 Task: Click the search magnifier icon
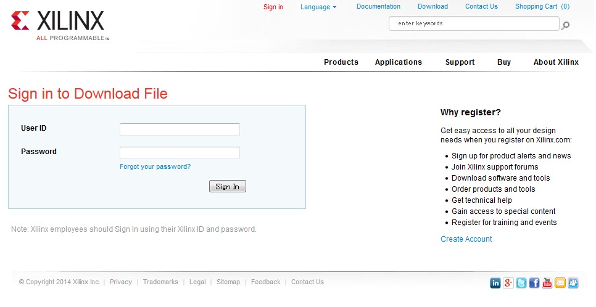(566, 25)
